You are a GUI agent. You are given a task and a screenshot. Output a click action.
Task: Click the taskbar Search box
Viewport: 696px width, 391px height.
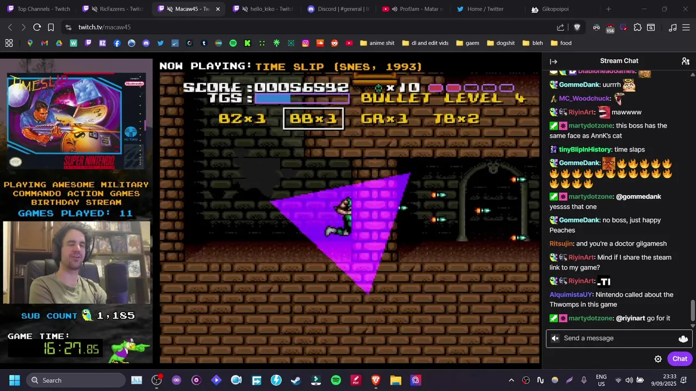click(x=76, y=380)
